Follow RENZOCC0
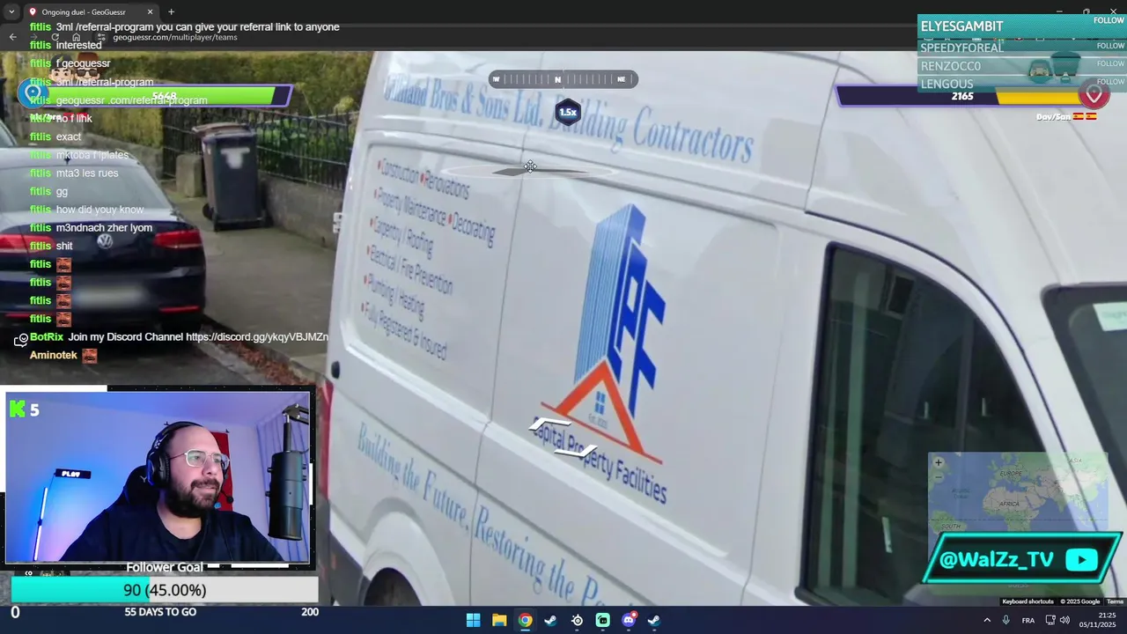 pos(1110,63)
